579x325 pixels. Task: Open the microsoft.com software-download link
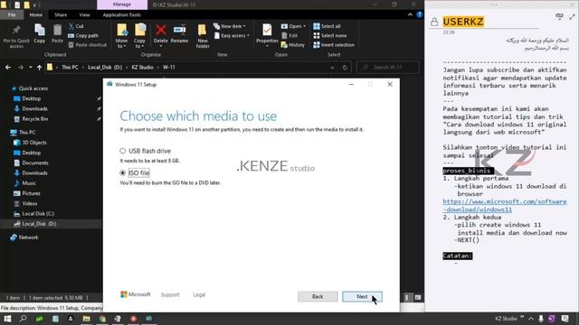click(x=505, y=206)
